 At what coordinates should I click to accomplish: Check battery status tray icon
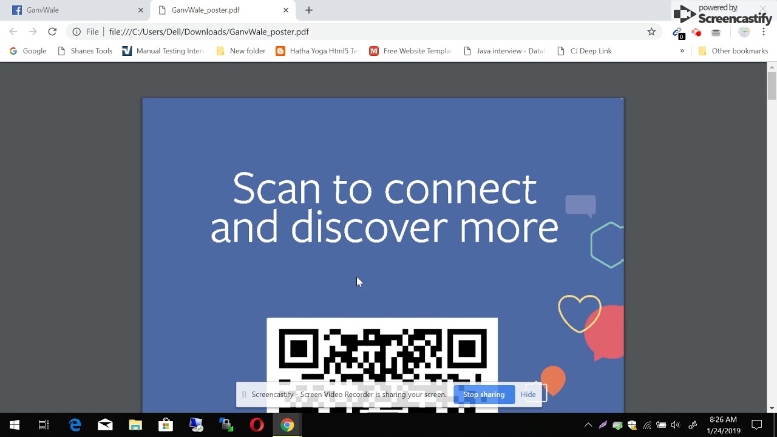(x=662, y=425)
